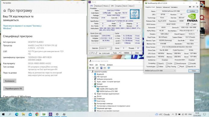This screenshot has height=117, width=209.
Task: Switch to the CPU-Z Mainboard tab
Action: point(98,6)
